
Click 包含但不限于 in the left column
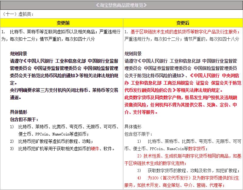(24, 119)
